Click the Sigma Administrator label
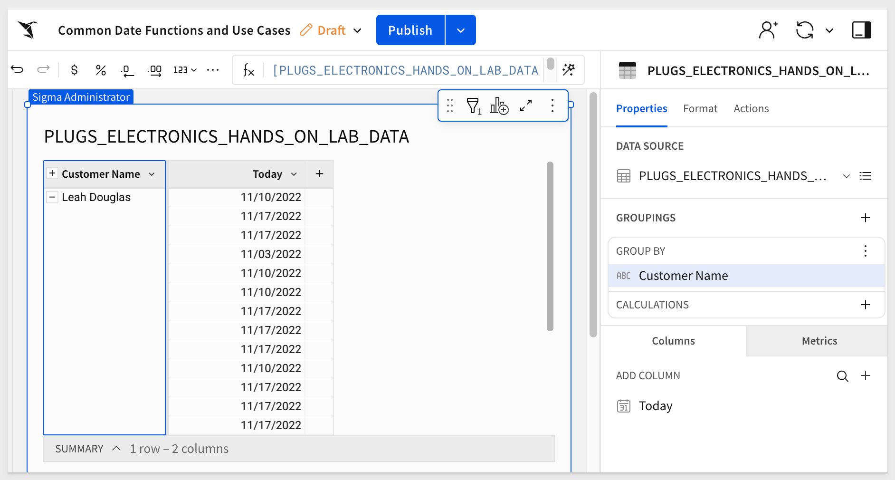The height and width of the screenshot is (480, 895). click(x=81, y=97)
